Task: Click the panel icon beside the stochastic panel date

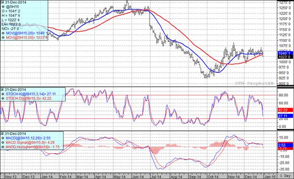Action: click(x=2, y=90)
